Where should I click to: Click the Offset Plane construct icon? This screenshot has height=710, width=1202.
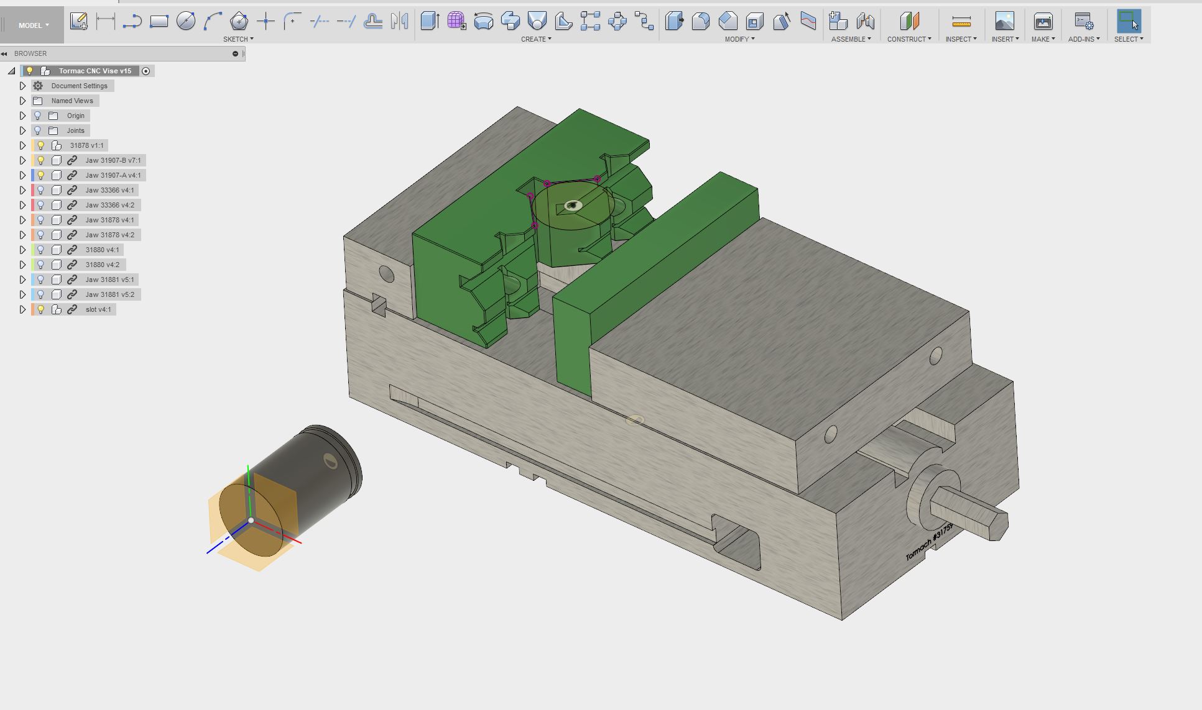point(909,21)
